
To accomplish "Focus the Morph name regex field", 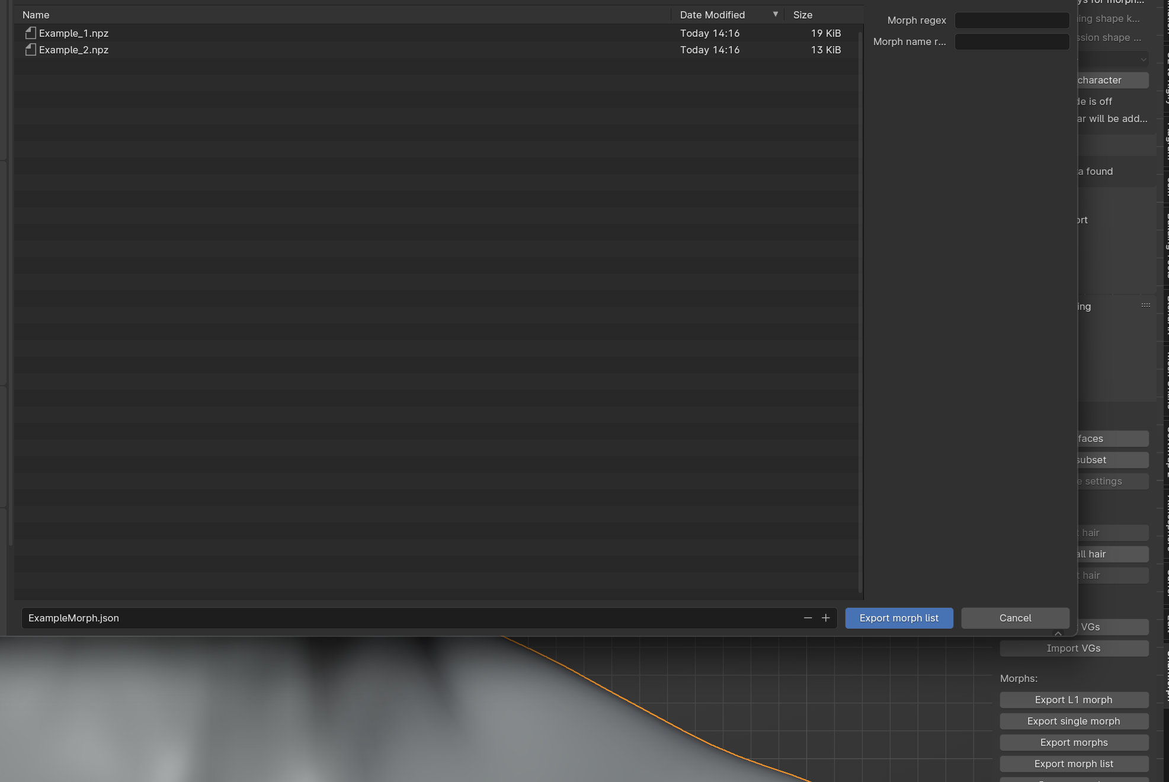I will 1012,41.
